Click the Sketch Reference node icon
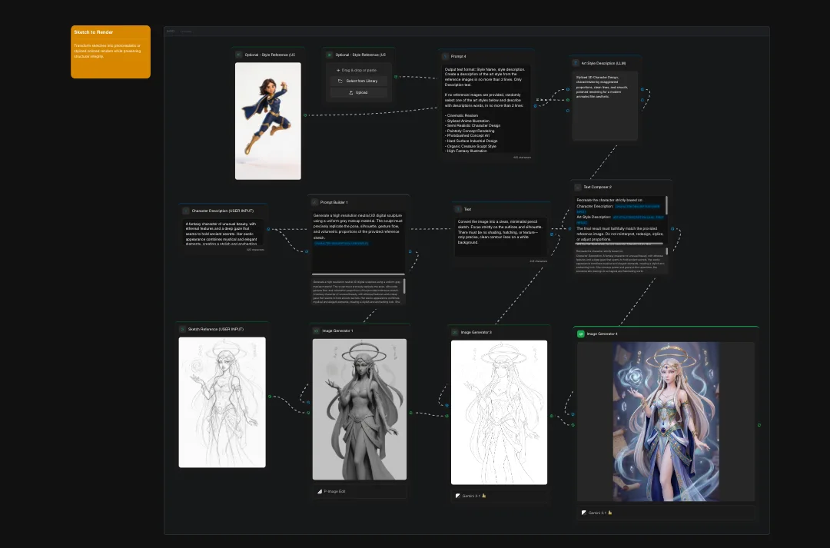830x548 pixels. coord(183,329)
